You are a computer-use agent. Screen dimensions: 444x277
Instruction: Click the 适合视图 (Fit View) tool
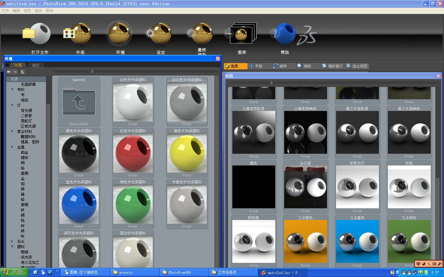click(357, 66)
